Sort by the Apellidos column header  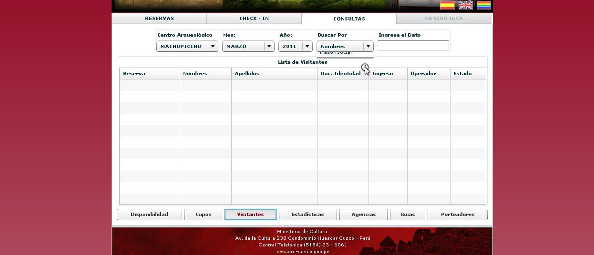click(274, 74)
